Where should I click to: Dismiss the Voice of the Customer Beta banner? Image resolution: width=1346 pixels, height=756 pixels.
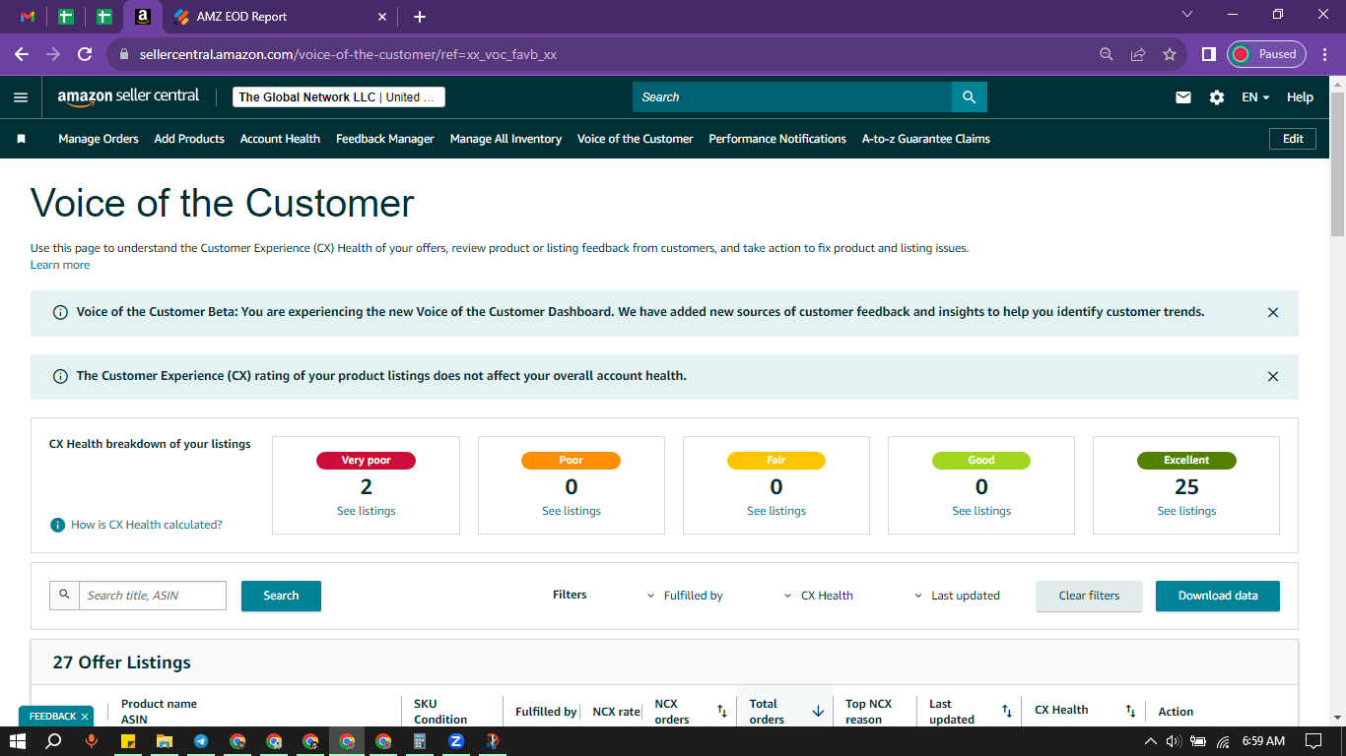click(1273, 313)
